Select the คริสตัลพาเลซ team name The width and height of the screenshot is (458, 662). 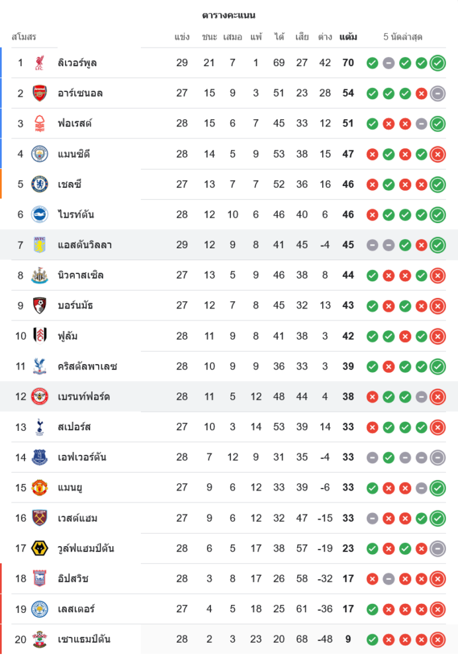(x=87, y=366)
